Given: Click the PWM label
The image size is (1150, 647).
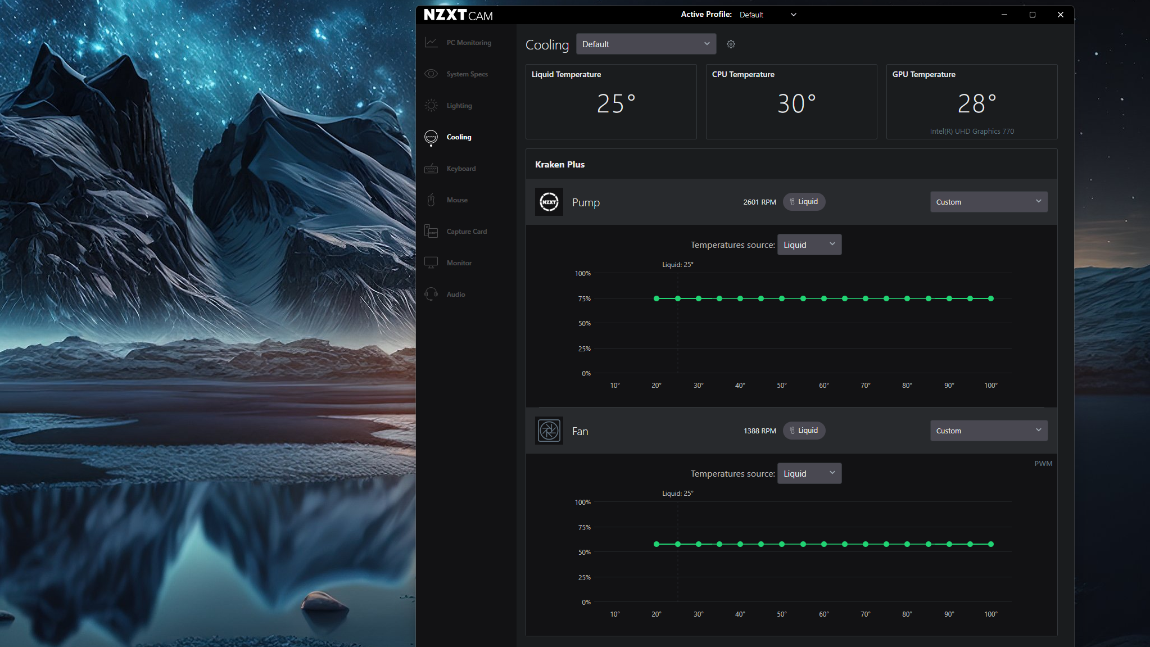Looking at the screenshot, I should 1043,464.
